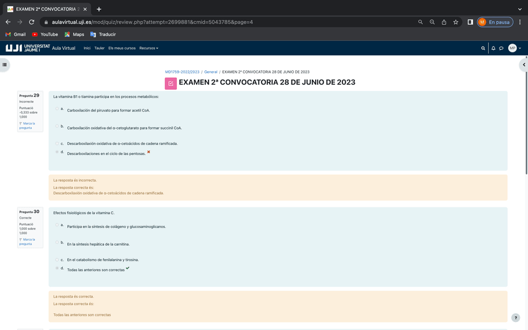Select option b about hepatic carnitine synthesis
Viewport: 528px width, 330px height.
57,242
